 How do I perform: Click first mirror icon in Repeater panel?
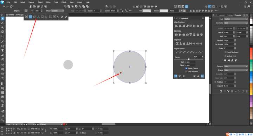(225, 60)
